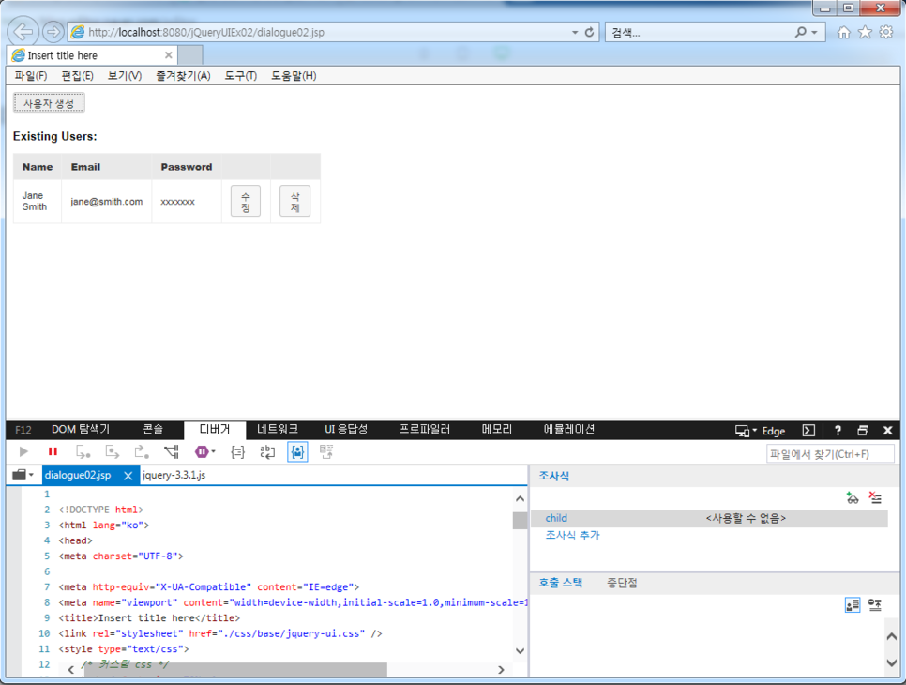Viewport: 906px width, 685px height.
Task: Click the Step Into debugger icon
Action: coord(83,451)
